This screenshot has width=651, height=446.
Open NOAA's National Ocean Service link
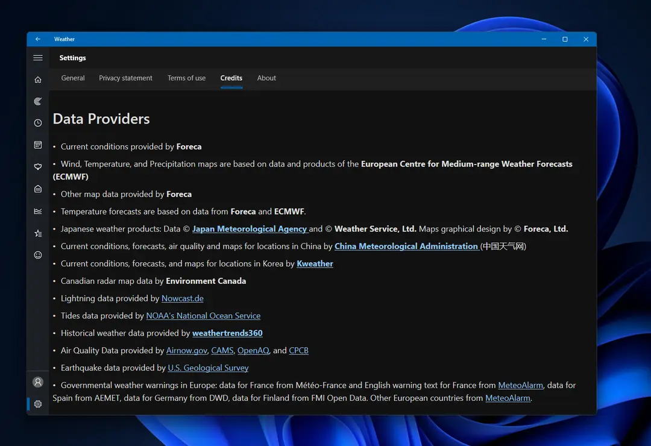click(203, 316)
